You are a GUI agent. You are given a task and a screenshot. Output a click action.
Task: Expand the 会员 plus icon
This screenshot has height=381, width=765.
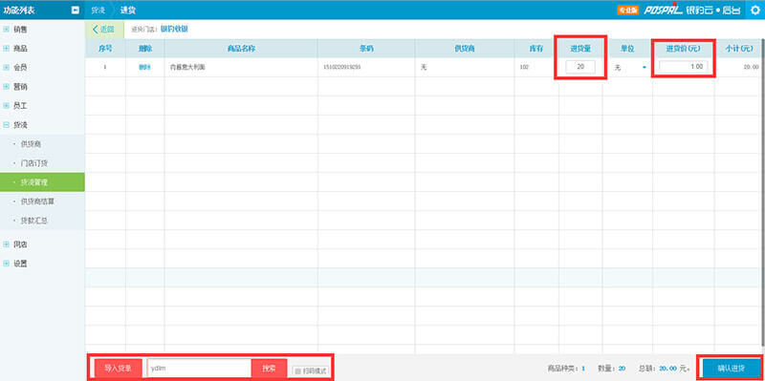pyautogui.click(x=7, y=67)
